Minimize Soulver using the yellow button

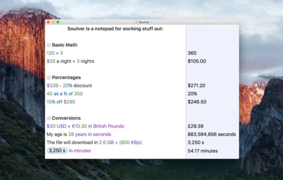coord(53,22)
